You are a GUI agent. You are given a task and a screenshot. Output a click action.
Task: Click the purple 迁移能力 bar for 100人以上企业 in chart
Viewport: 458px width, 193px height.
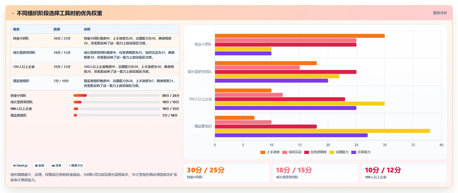286,108
